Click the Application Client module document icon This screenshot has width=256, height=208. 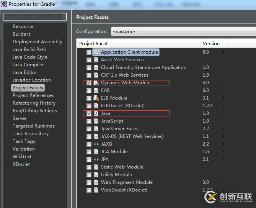[96, 52]
